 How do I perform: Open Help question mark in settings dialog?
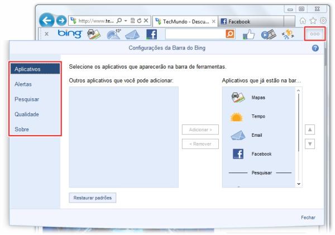[x=315, y=48]
